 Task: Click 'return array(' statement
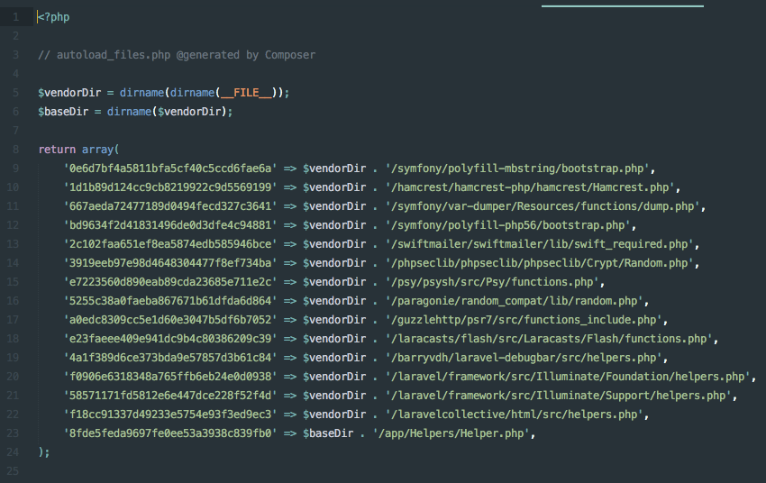[78, 150]
